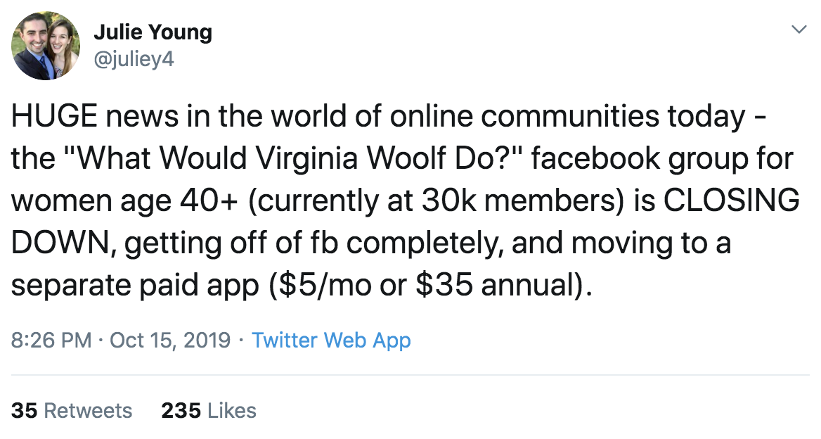Click Julie Young's profile avatar photo
Screen dimensions: 821x439
coord(46,46)
